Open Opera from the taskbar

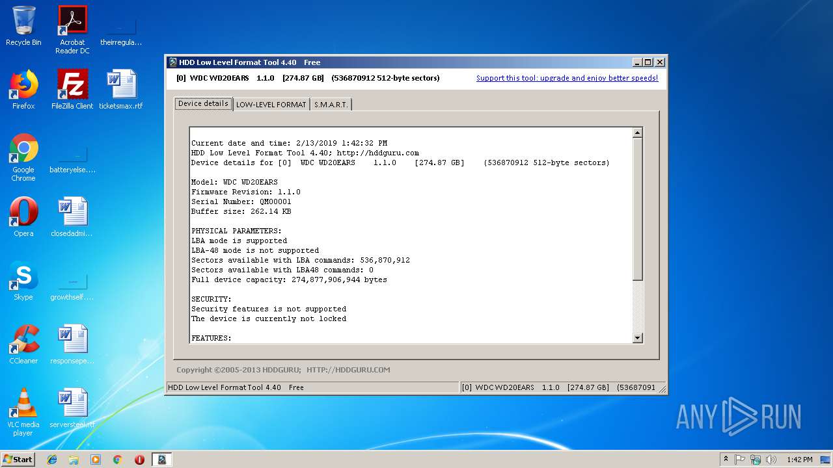coord(139,460)
